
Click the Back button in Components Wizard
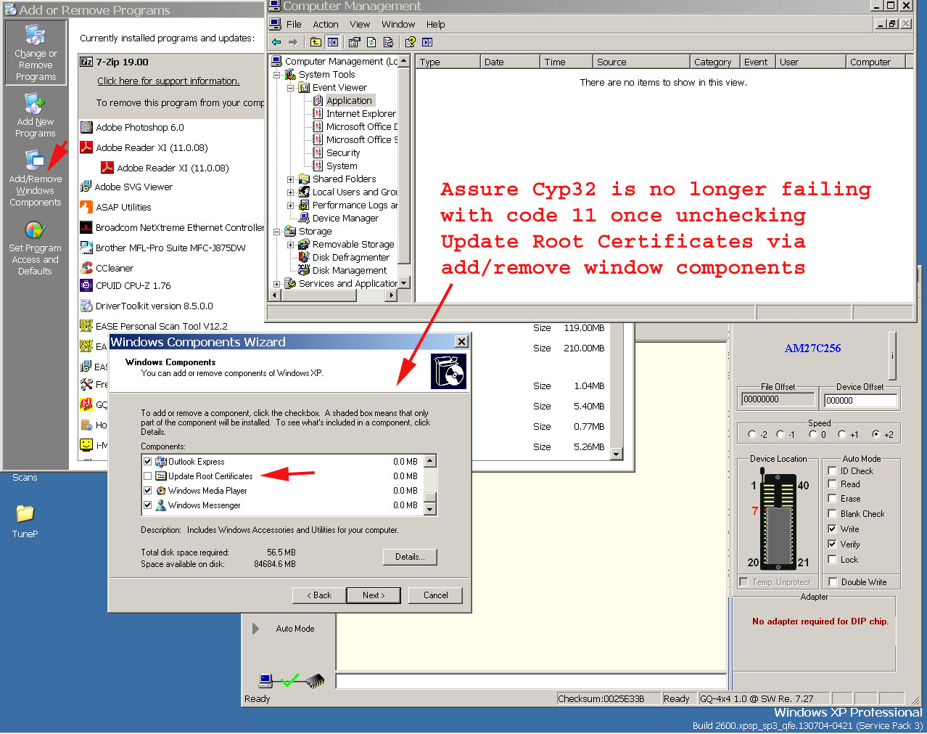(x=318, y=595)
